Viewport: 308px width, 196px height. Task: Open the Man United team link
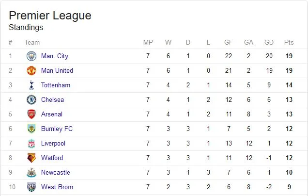point(57,71)
